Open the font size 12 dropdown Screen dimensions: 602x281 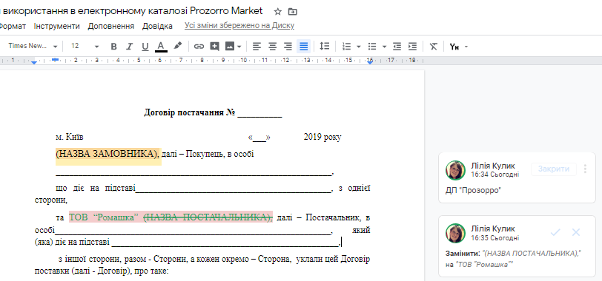[x=85, y=46]
